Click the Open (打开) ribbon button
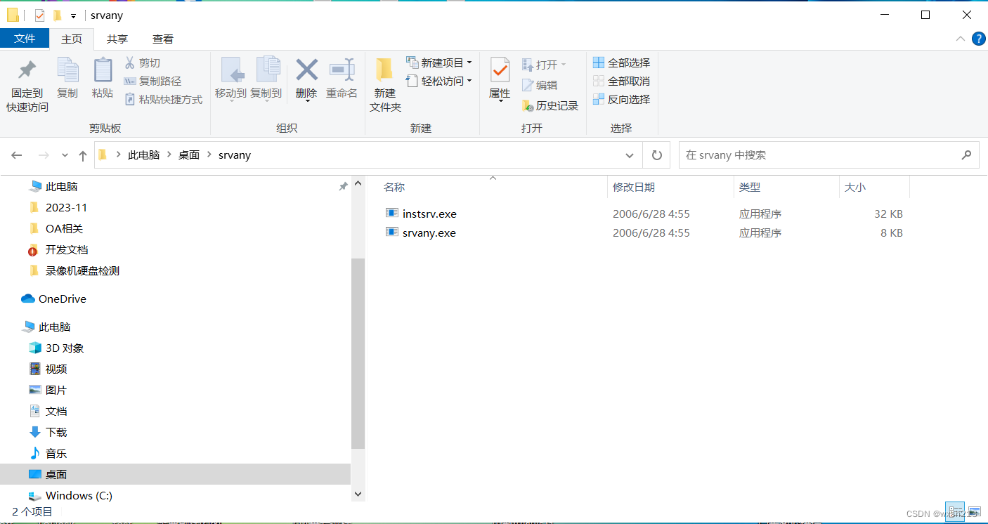The height and width of the screenshot is (524, 988). 544,65
